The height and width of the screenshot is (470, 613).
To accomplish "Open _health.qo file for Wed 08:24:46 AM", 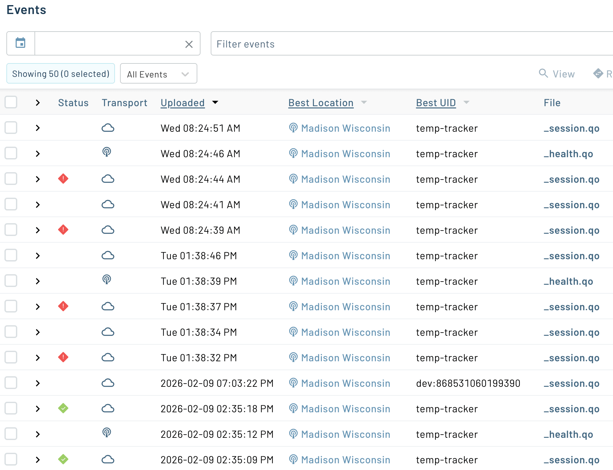I will coord(568,154).
